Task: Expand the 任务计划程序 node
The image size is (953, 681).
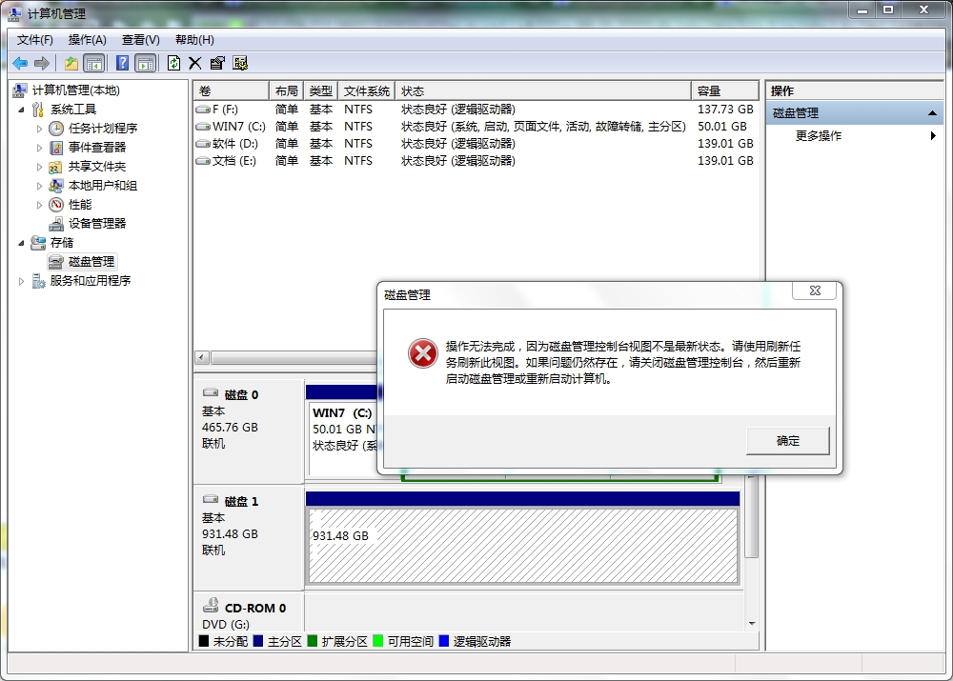Action: click(x=39, y=129)
